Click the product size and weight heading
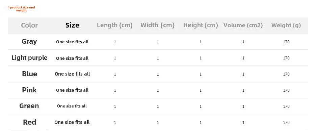 pyautogui.click(x=22, y=9)
